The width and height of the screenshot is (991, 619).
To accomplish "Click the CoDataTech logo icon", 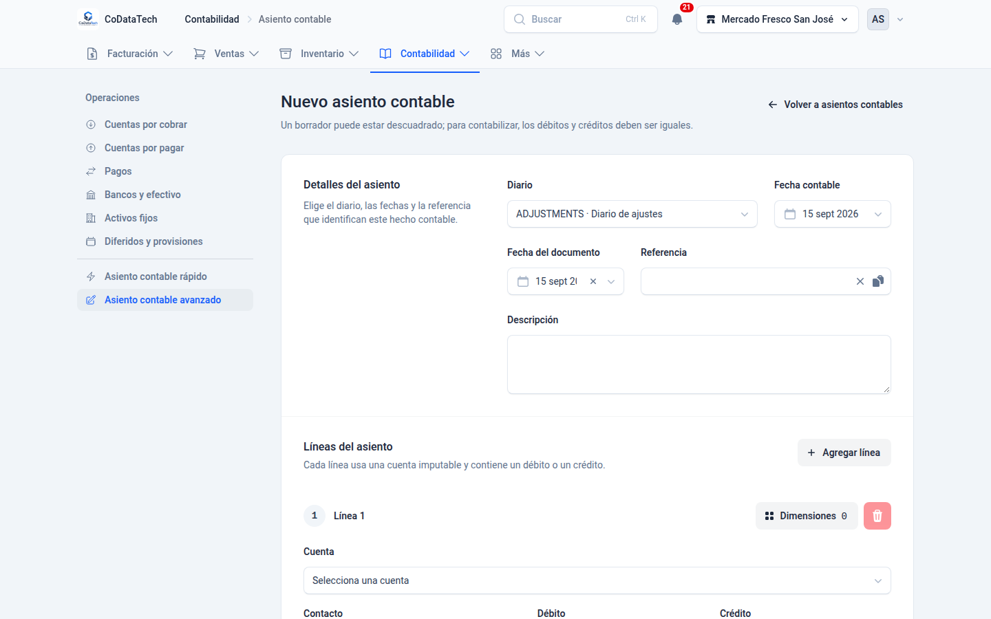I will pyautogui.click(x=88, y=19).
